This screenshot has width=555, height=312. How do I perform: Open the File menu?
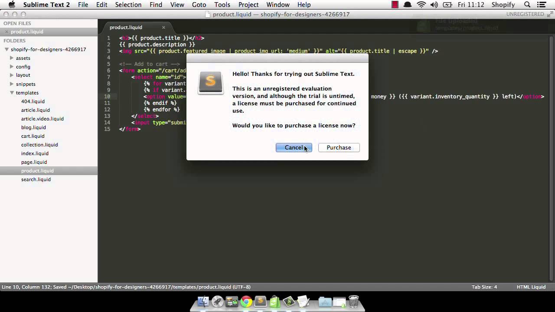[x=83, y=5]
